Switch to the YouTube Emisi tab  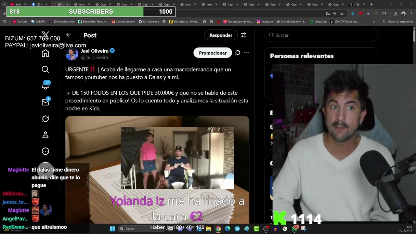[x=18, y=5]
